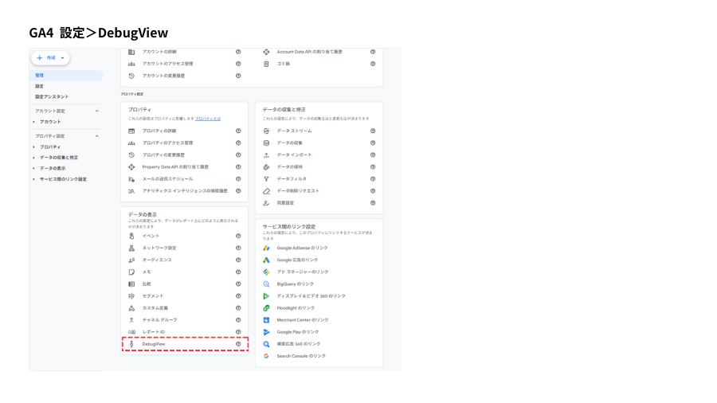The image size is (717, 403).
Task: Click the Google Play link icon
Action: [266, 332]
